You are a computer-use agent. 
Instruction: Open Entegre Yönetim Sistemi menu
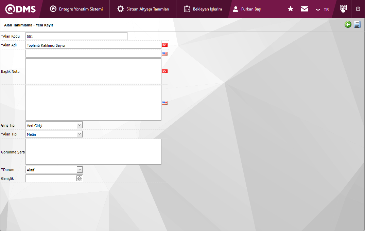(76, 9)
